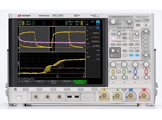This screenshot has height=120, width=162.
Task: Select the green Zone 2 Not Intersect softkey
Action: coord(80,82)
